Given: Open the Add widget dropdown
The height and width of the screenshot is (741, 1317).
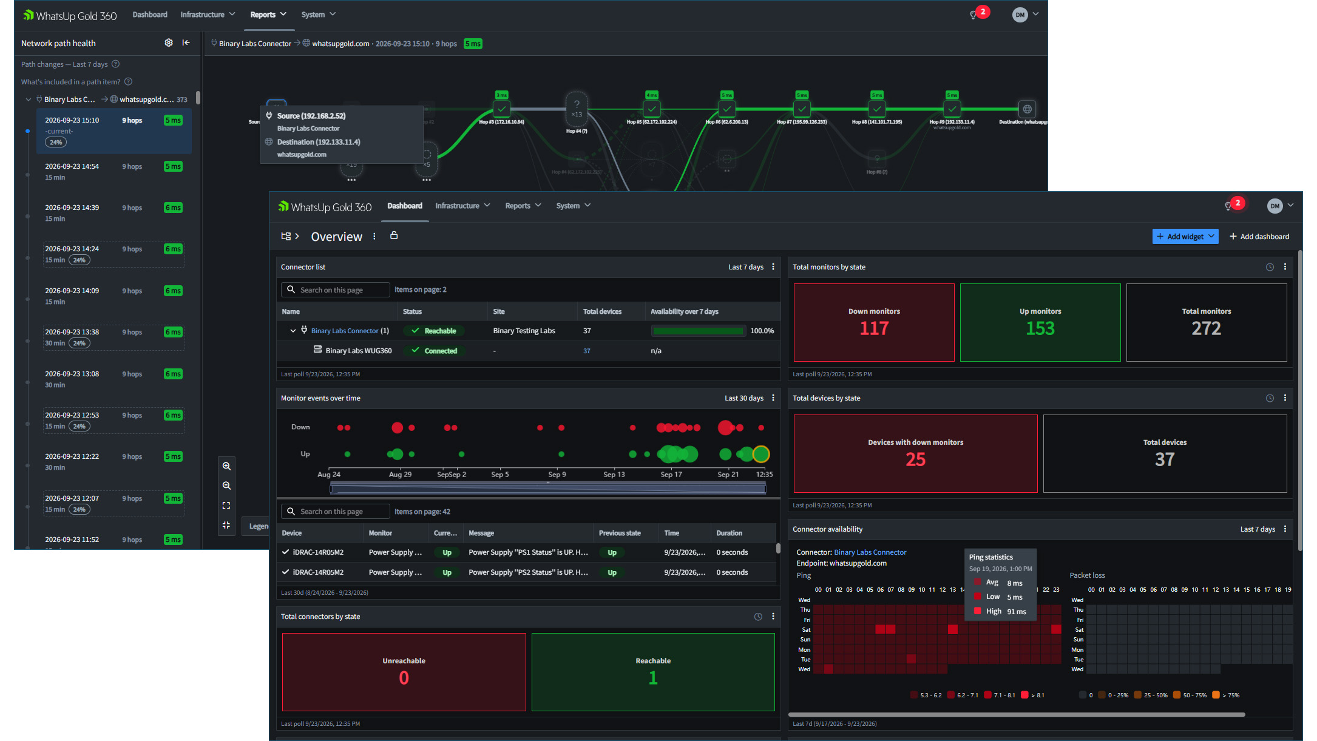Looking at the screenshot, I should click(x=1185, y=236).
